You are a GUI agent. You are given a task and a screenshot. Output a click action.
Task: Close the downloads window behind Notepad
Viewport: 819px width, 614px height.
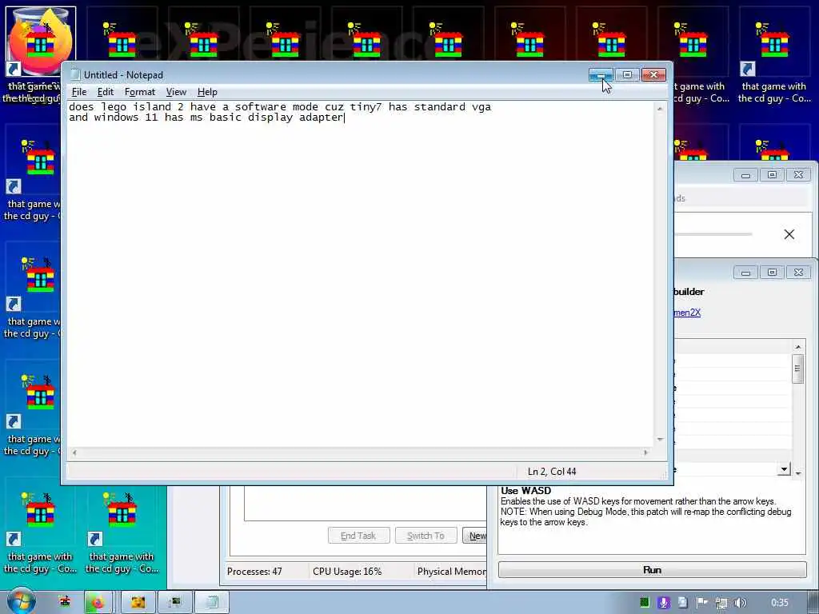(798, 175)
